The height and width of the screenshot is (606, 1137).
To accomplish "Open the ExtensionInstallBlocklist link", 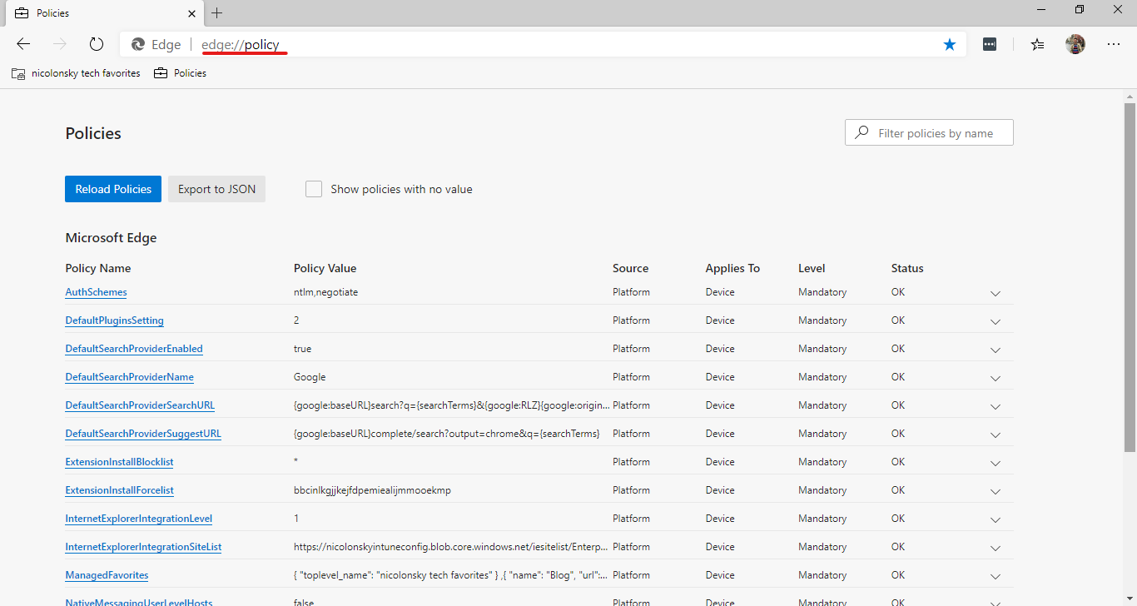I will 119,462.
